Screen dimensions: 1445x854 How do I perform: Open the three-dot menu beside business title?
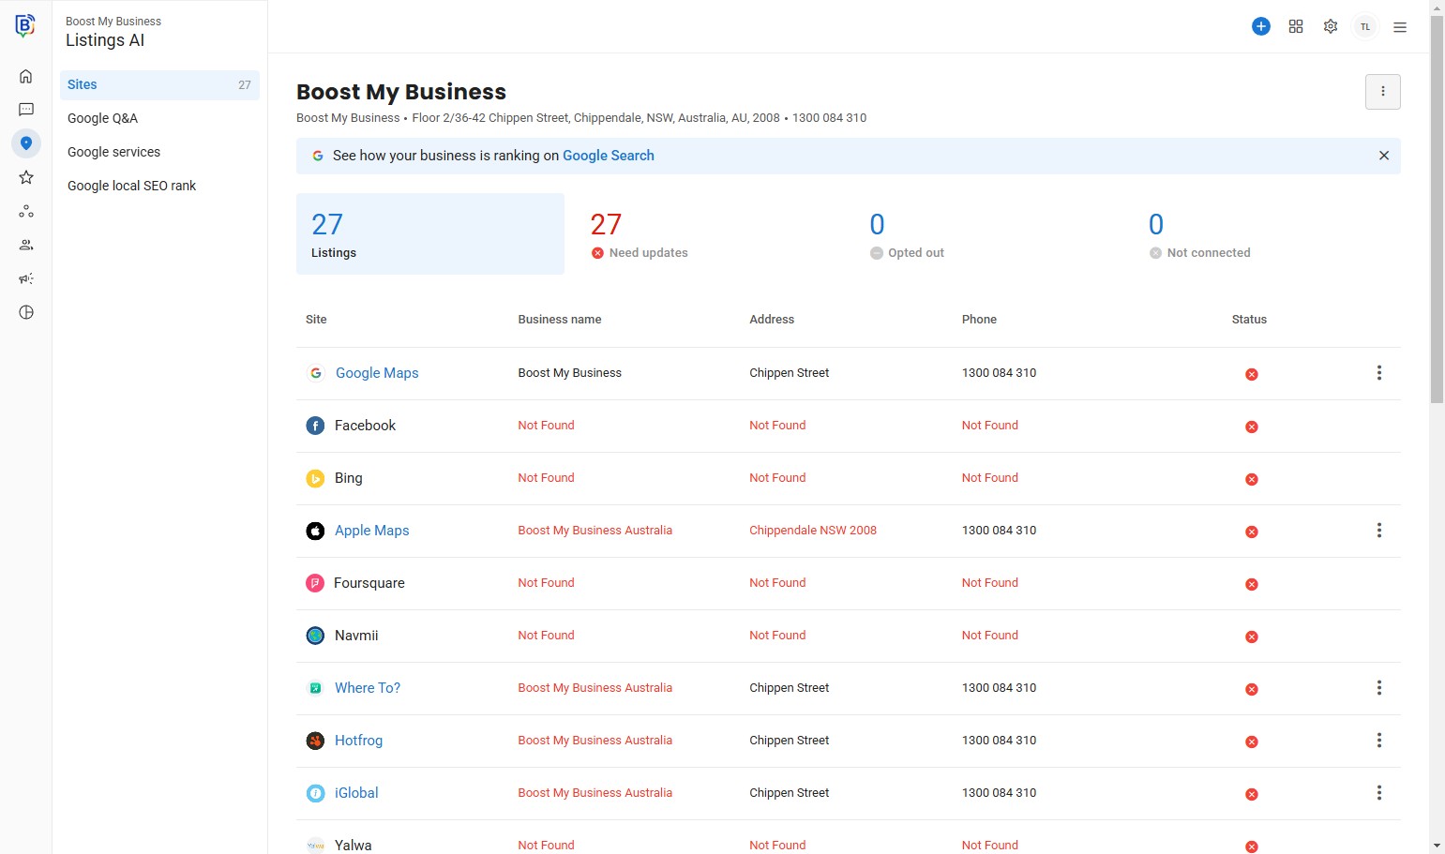[x=1382, y=92]
